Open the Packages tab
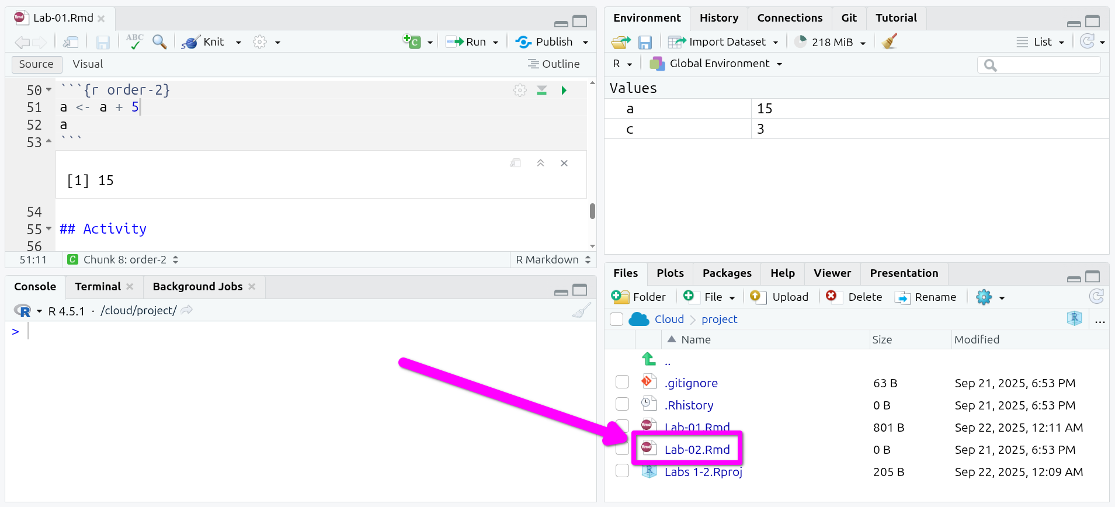The height and width of the screenshot is (507, 1115). [727, 273]
